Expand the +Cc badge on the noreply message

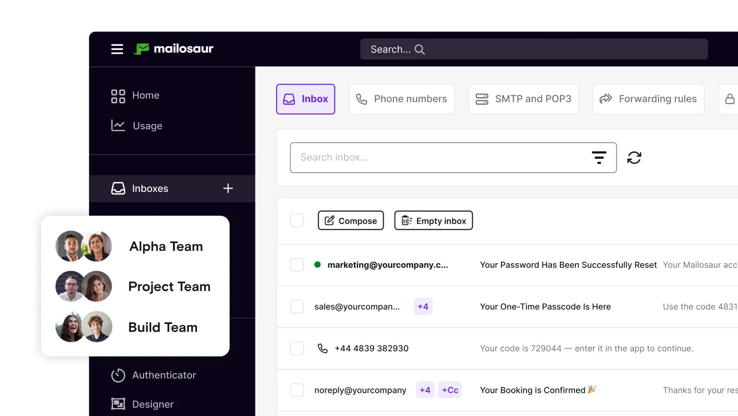(450, 390)
